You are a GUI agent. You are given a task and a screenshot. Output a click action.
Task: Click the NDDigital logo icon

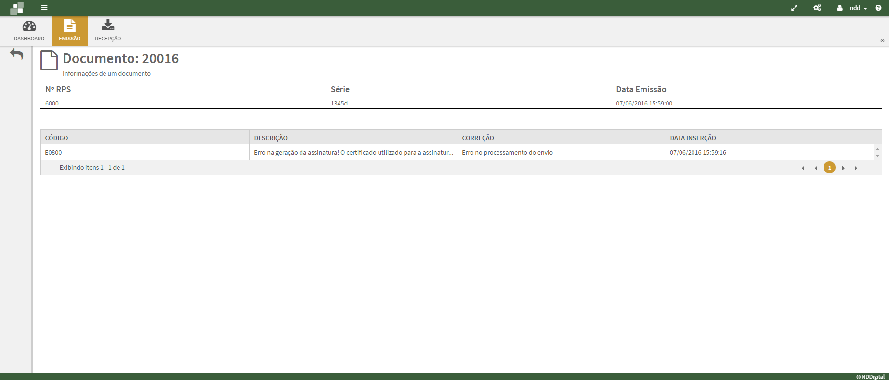(17, 8)
